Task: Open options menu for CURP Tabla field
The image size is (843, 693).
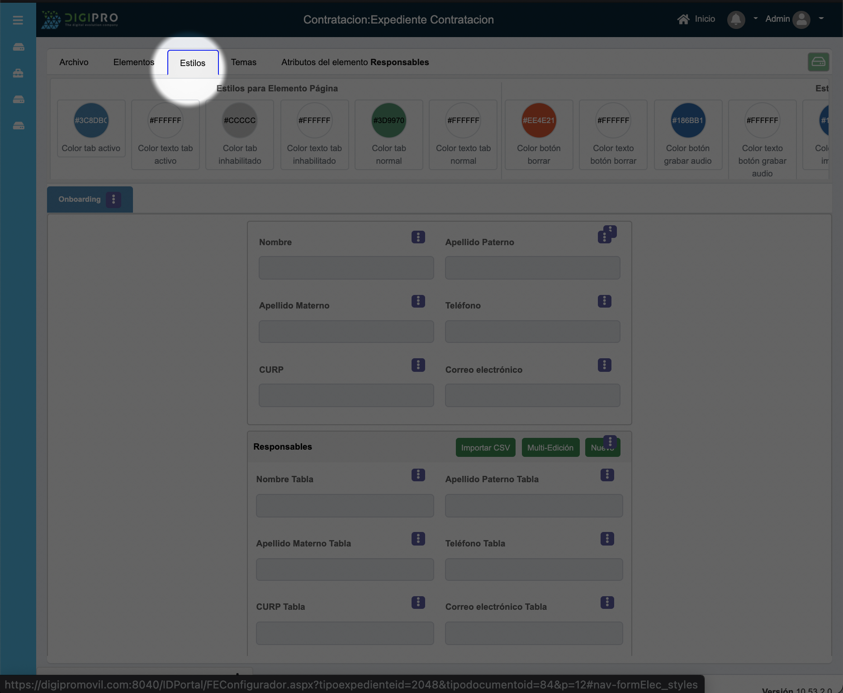Action: point(418,603)
